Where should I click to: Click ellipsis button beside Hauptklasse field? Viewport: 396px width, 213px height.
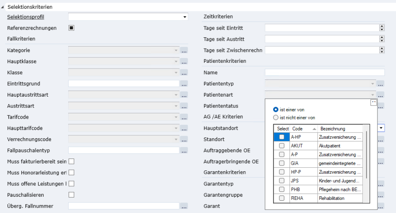point(184,61)
